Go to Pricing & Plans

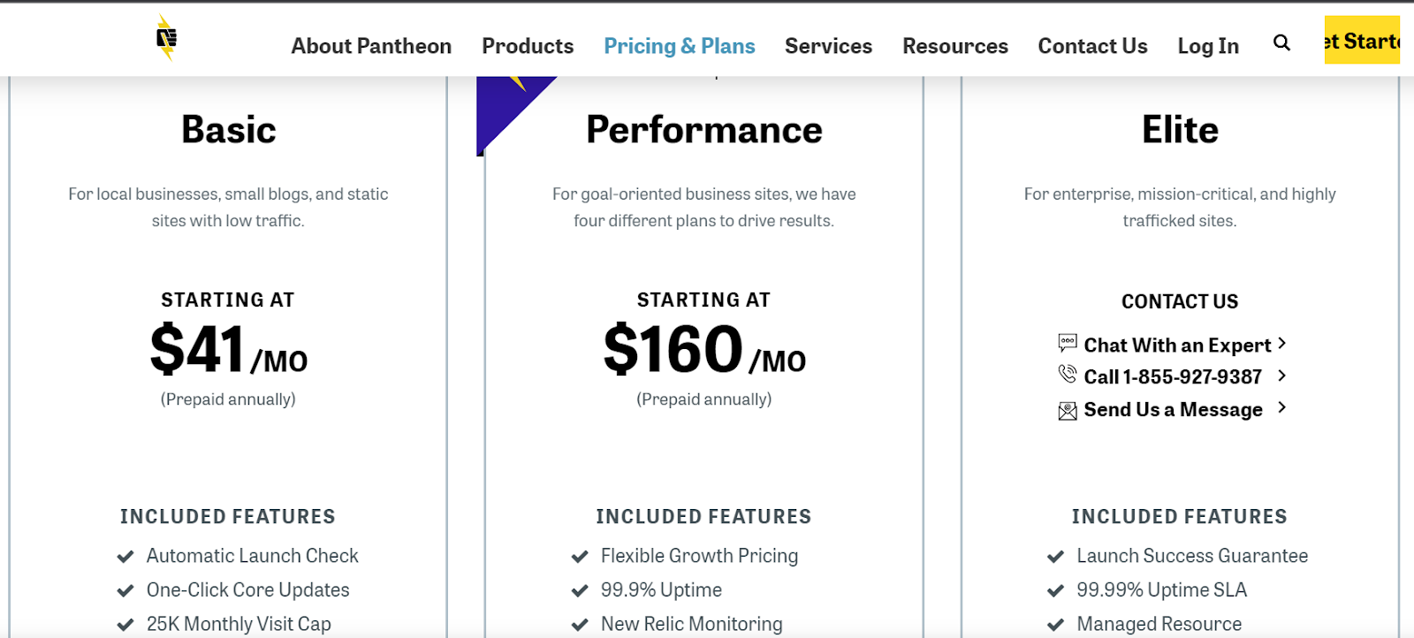tap(679, 46)
